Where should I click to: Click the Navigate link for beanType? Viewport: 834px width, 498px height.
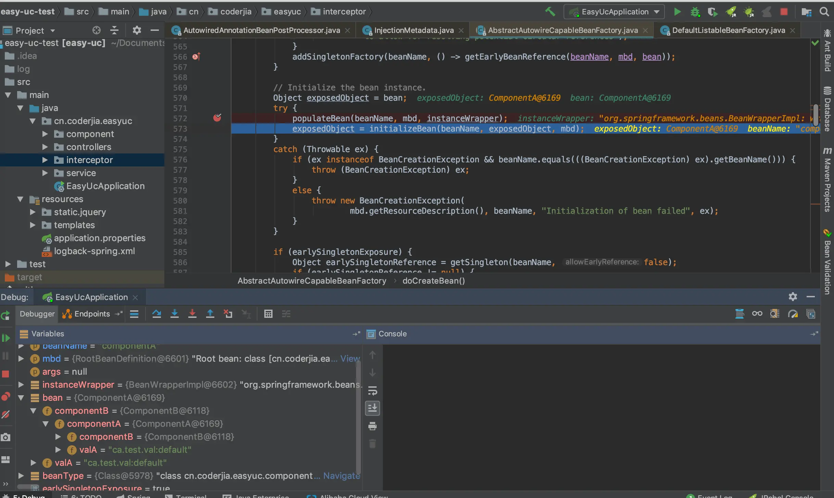[x=341, y=476]
